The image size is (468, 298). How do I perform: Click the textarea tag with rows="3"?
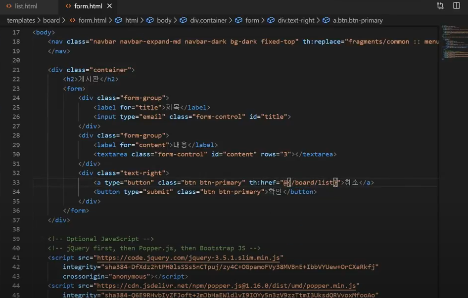215,154
